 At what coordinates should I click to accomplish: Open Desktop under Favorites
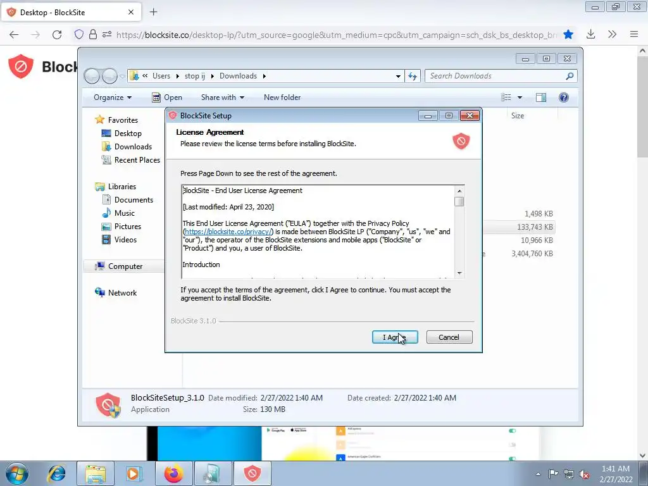(x=128, y=134)
